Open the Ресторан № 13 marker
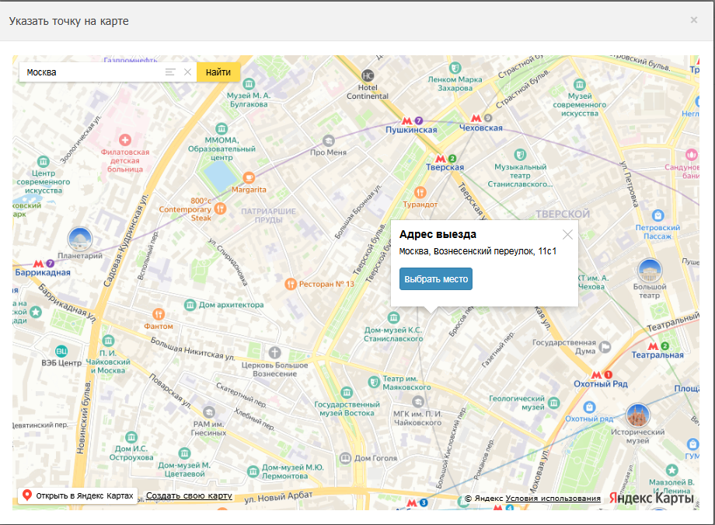 pyautogui.click(x=291, y=284)
